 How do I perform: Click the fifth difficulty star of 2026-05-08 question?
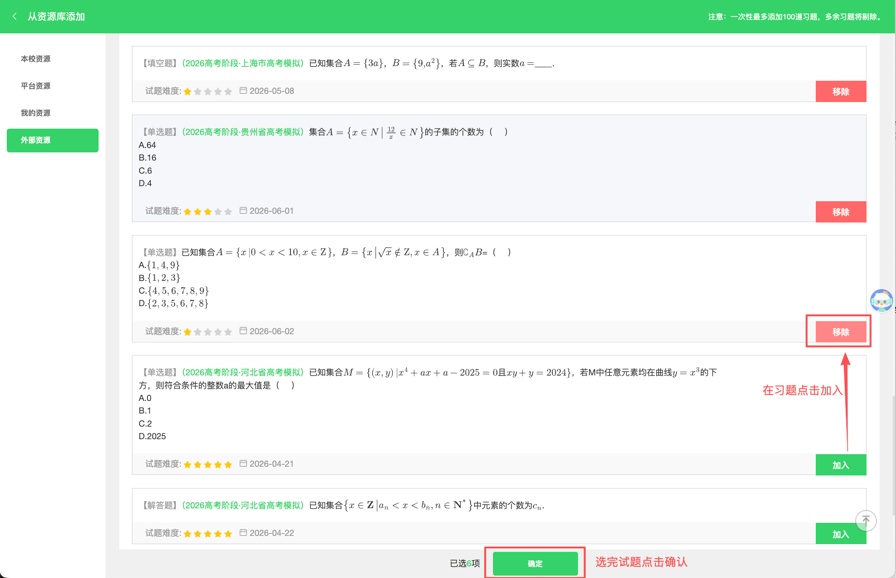tap(228, 91)
